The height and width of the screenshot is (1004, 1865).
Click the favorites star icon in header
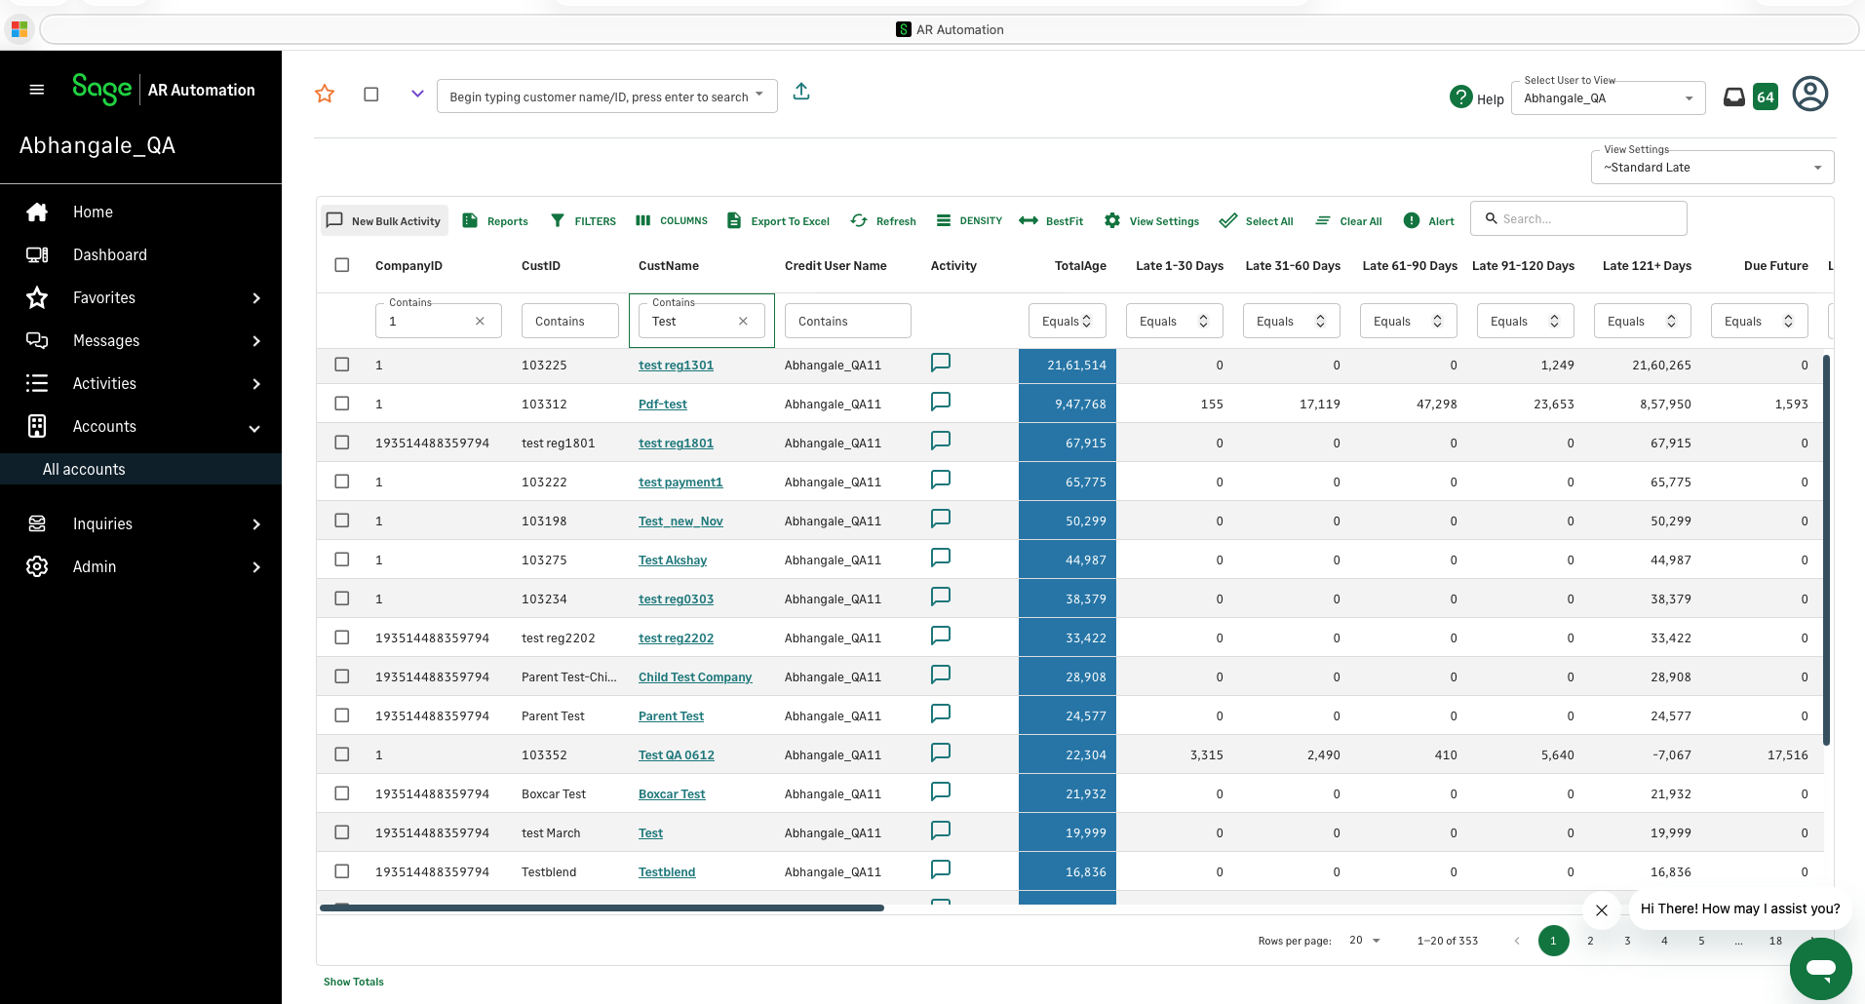[325, 95]
